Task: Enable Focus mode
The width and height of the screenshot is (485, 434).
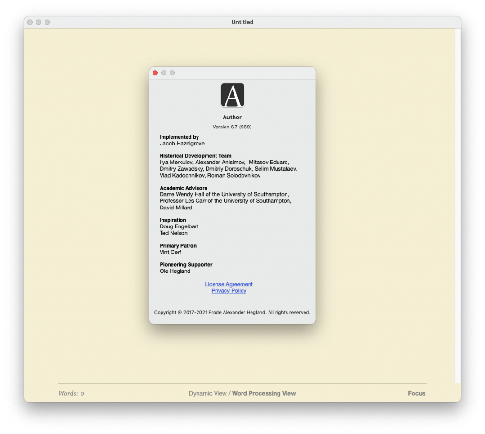Action: (416, 393)
